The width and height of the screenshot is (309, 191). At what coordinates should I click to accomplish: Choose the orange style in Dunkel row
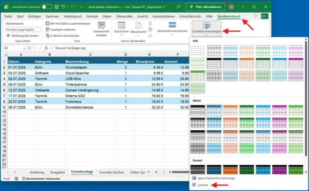(230, 169)
